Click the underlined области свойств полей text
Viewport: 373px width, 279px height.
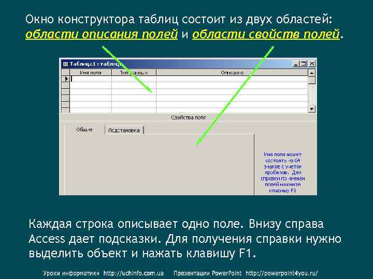click(x=266, y=34)
